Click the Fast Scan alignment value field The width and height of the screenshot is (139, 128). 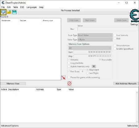tap(82, 71)
